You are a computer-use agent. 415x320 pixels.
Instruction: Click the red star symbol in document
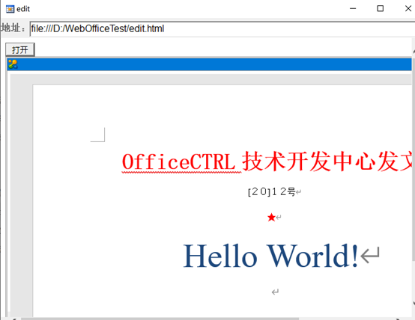(271, 218)
